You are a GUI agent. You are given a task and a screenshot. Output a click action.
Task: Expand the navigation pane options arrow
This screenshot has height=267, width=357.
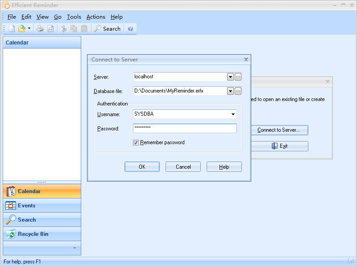[x=75, y=248]
